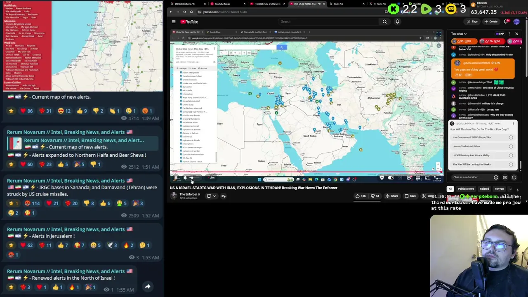Screen dimensions: 528x297
Task: Start voice search with the microphone icon
Action: click(397, 21)
